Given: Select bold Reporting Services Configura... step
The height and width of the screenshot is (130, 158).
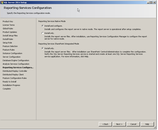Looking at the screenshot, I should click(18, 67).
